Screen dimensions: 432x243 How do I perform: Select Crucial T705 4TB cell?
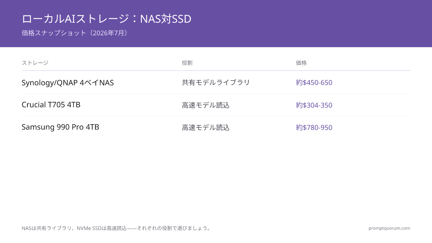click(x=51, y=105)
